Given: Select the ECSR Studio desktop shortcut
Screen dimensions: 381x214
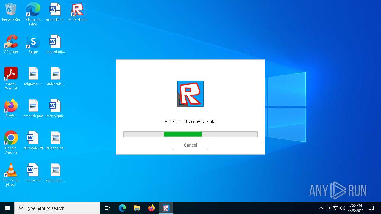Looking at the screenshot, I should pos(78,12).
